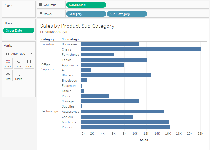Click the Columns shelf icon
The image size is (210, 150).
(41, 5)
